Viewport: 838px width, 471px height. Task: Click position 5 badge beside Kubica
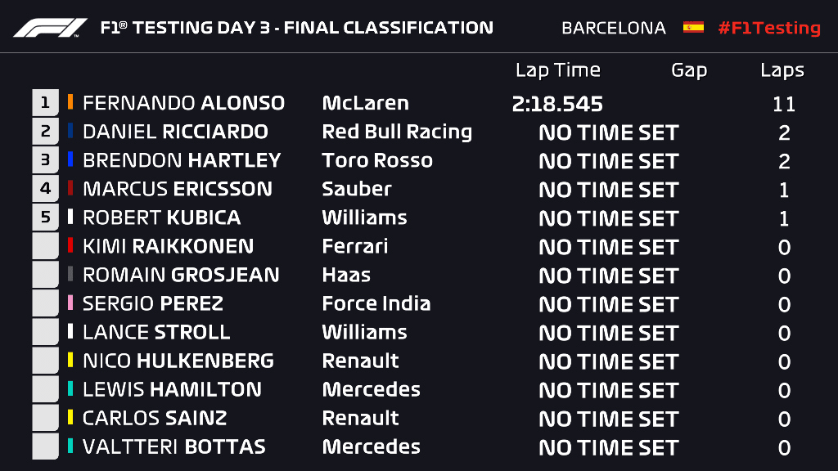pos(45,218)
